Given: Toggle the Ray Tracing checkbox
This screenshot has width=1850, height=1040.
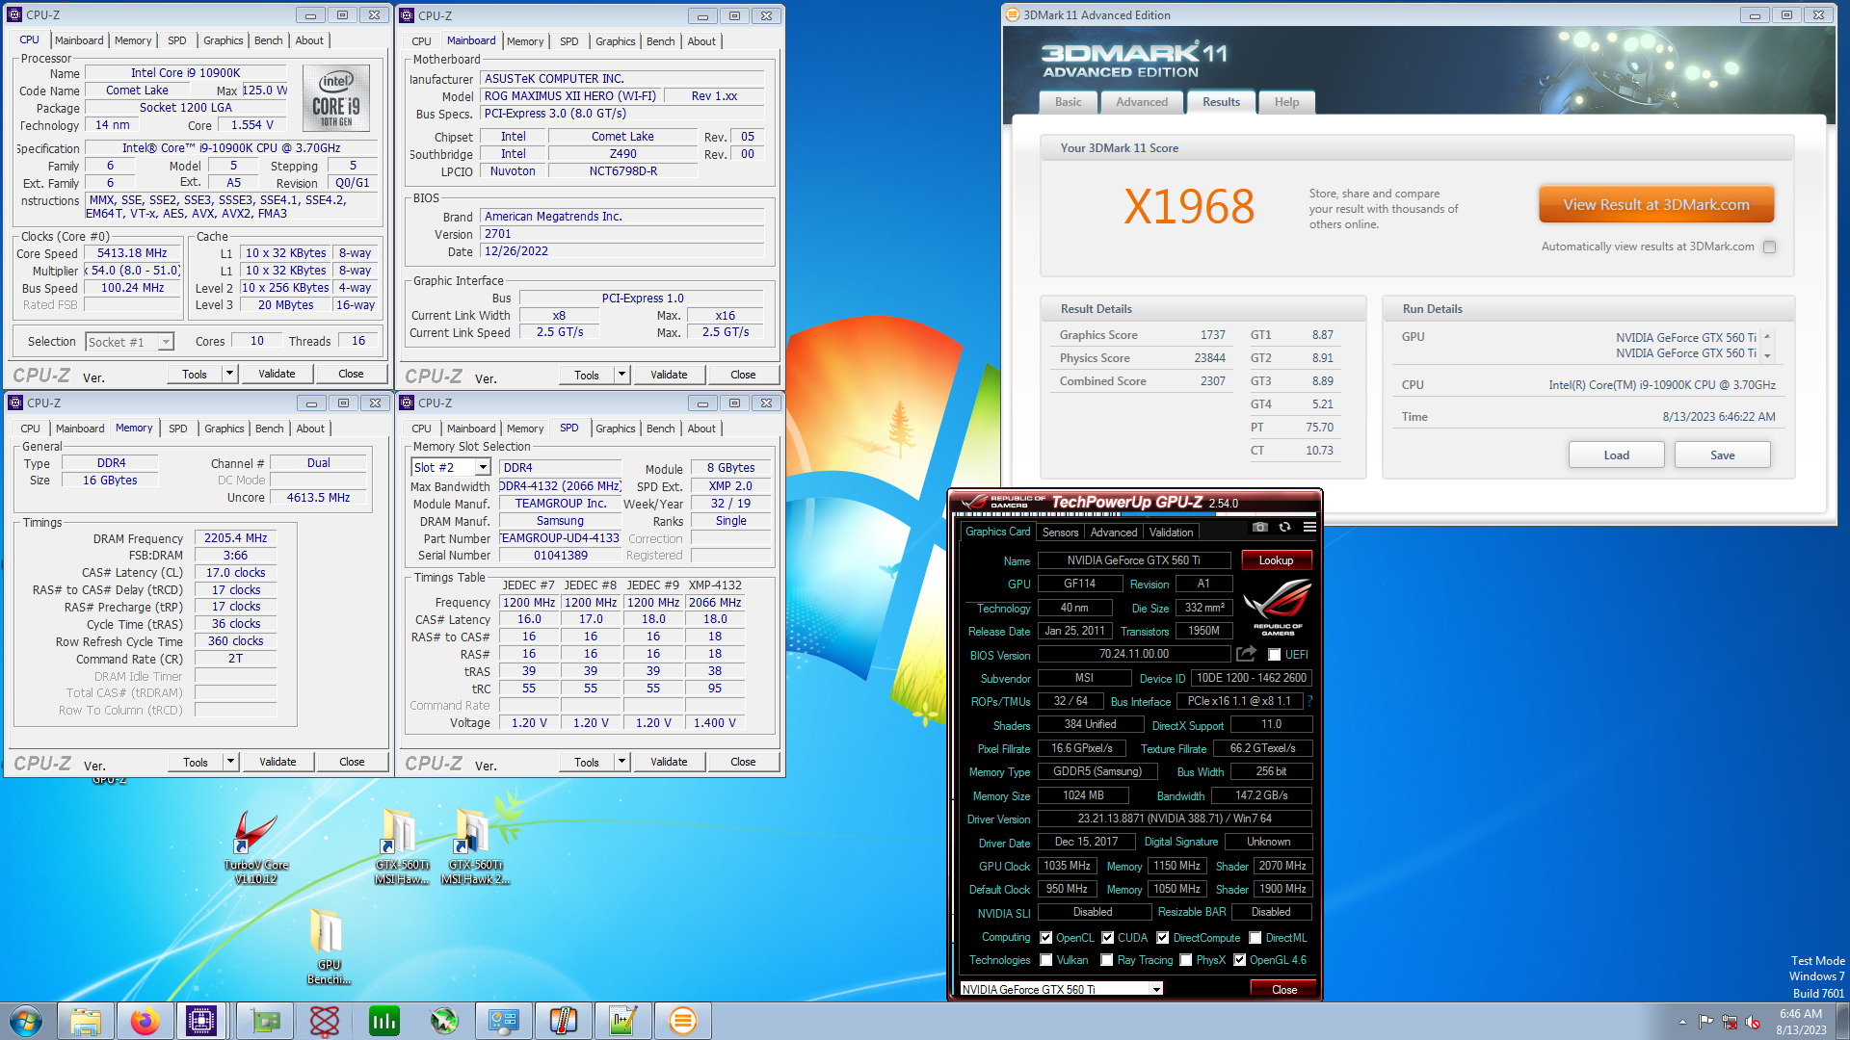Looking at the screenshot, I should click(x=1107, y=960).
